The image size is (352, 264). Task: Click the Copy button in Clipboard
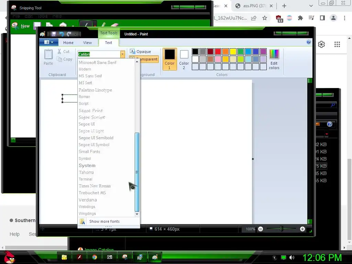pos(65,59)
